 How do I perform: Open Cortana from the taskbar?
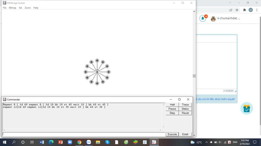pyautogui.click(x=23, y=142)
